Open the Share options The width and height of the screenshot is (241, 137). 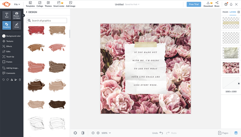(x=217, y=4)
